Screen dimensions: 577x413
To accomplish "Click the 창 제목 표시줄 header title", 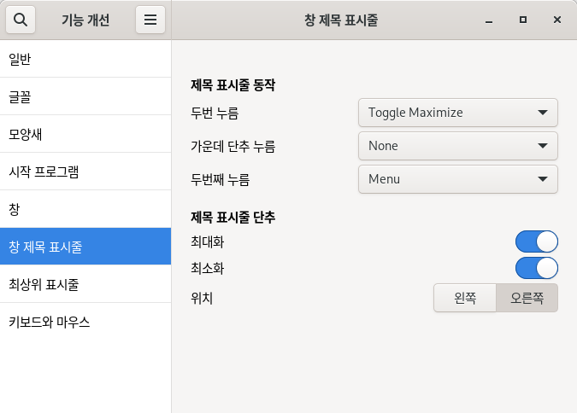I will (x=341, y=20).
